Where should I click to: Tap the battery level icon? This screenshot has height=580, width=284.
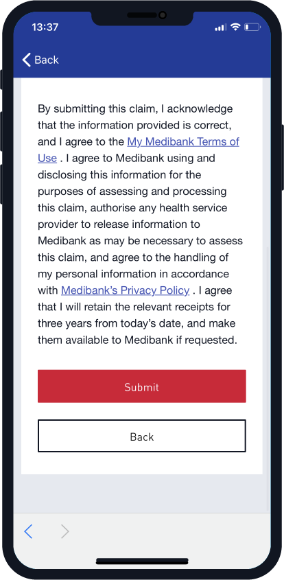(x=252, y=27)
